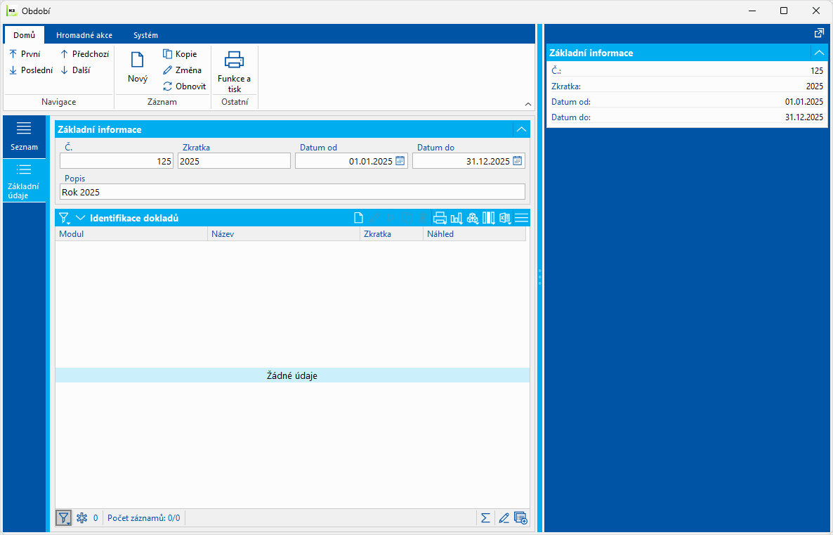Click the 'Datum do:' value 31.12.2025 in right panel
This screenshot has width=833, height=535.
click(x=804, y=117)
